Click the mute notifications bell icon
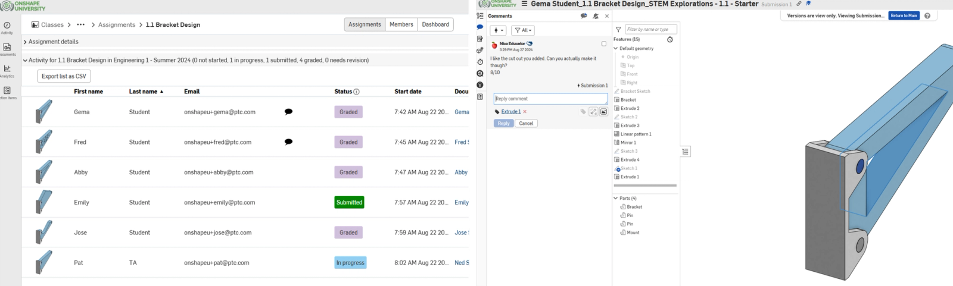 point(596,16)
